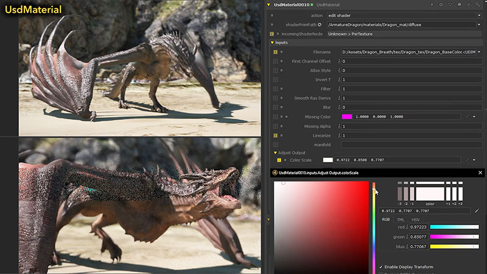Image resolution: width=487 pixels, height=274 pixels.
Task: Switch to the HSV tab in color picker
Action: (x=416, y=219)
